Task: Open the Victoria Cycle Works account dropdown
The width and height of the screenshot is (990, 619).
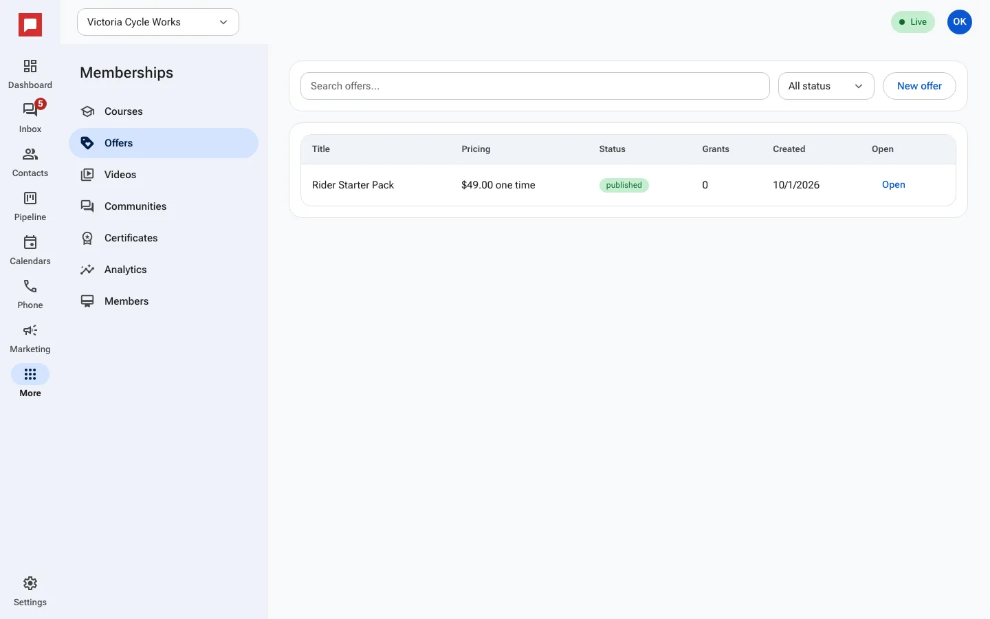Action: tap(158, 22)
